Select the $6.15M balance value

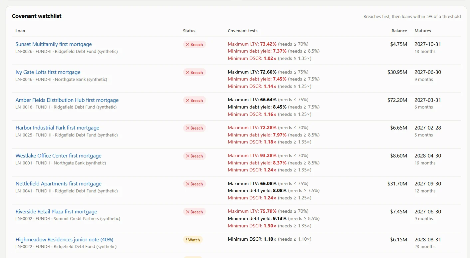pyautogui.click(x=399, y=240)
